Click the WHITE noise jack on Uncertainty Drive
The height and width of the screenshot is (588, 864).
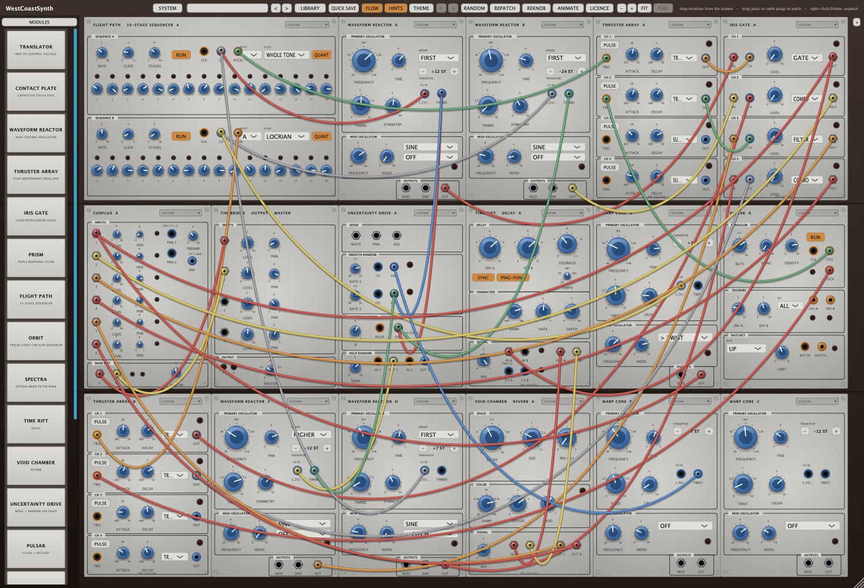[x=356, y=236]
